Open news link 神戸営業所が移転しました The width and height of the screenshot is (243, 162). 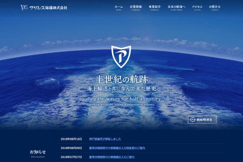coord(105,139)
